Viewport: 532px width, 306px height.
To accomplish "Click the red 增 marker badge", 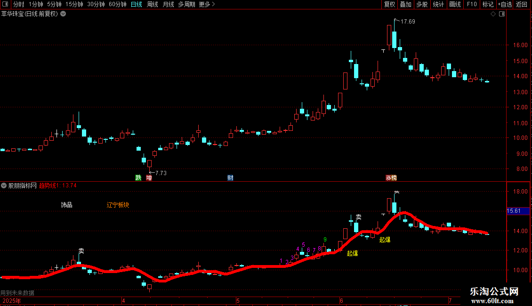I will point(149,178).
